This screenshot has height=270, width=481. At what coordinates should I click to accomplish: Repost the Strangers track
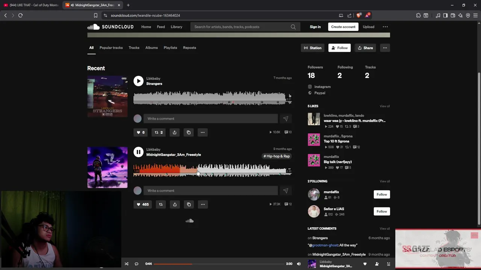pyautogui.click(x=159, y=132)
